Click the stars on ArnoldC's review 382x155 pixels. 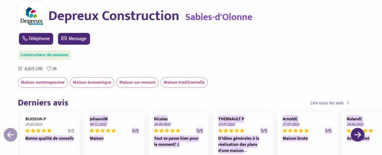(295, 131)
